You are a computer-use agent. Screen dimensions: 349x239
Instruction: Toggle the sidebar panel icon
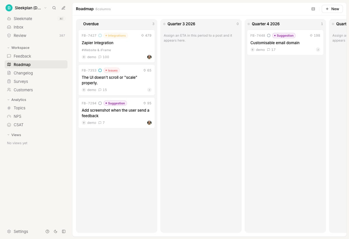click(64, 231)
